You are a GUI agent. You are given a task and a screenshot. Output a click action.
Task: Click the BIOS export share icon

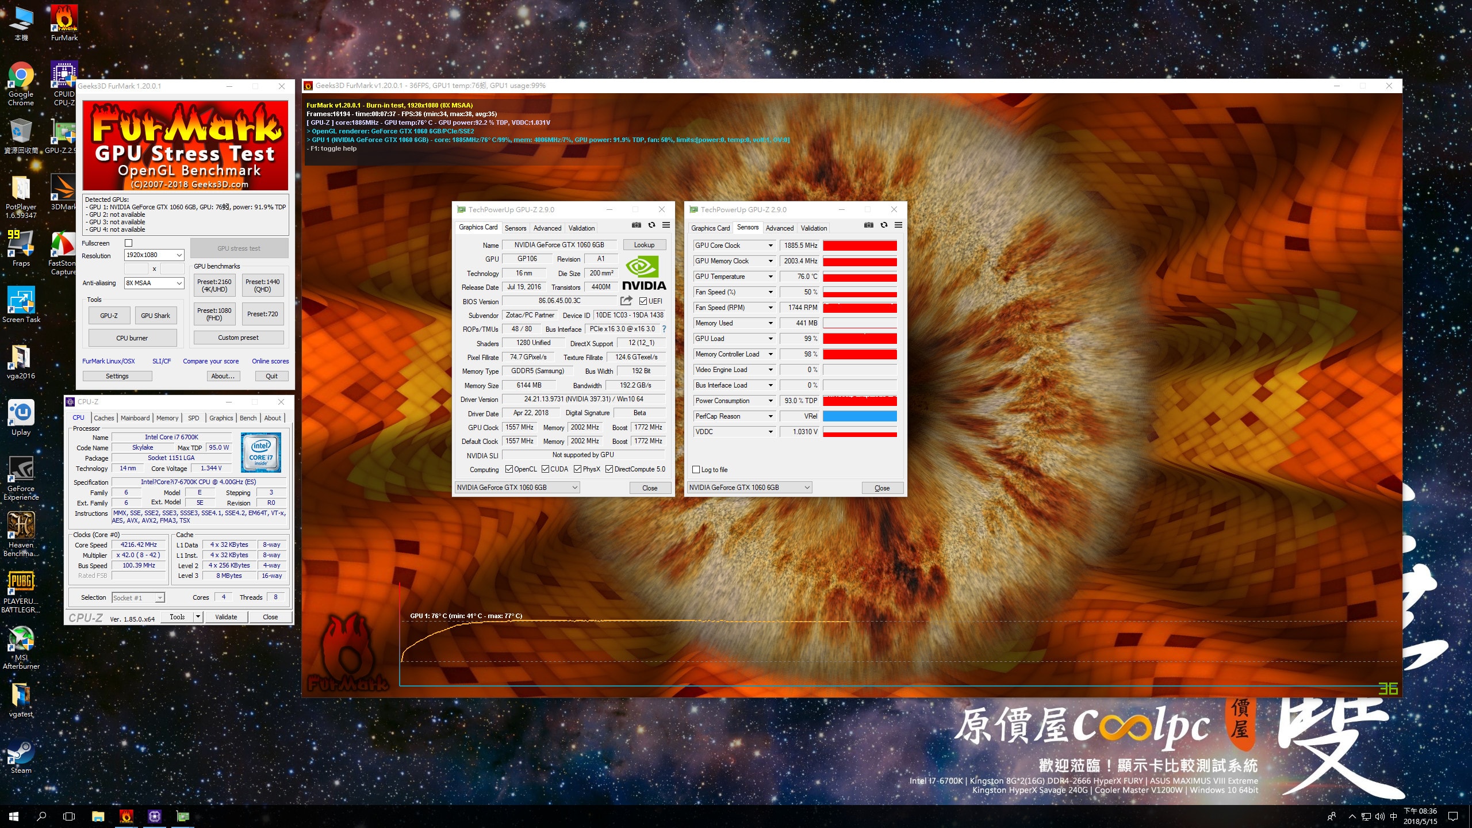(x=626, y=300)
